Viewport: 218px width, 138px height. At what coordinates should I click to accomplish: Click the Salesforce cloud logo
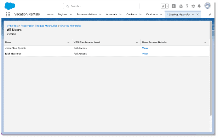click(10, 6)
